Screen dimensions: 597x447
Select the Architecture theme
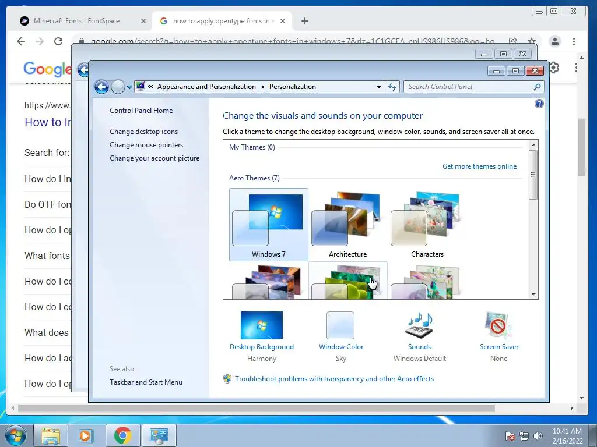pyautogui.click(x=347, y=225)
